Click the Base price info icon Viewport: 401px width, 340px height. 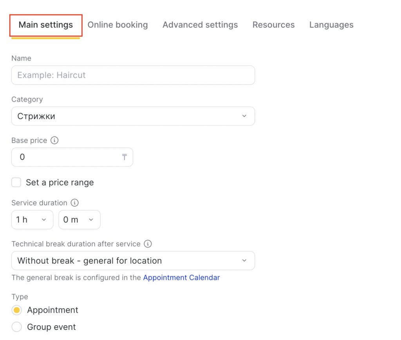point(55,140)
